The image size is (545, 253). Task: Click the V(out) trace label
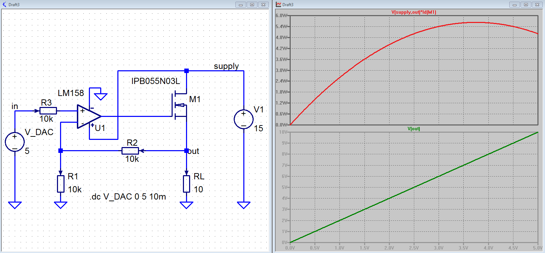click(414, 129)
